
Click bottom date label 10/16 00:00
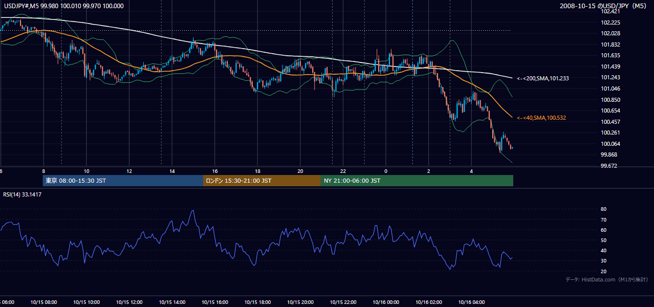386,302
